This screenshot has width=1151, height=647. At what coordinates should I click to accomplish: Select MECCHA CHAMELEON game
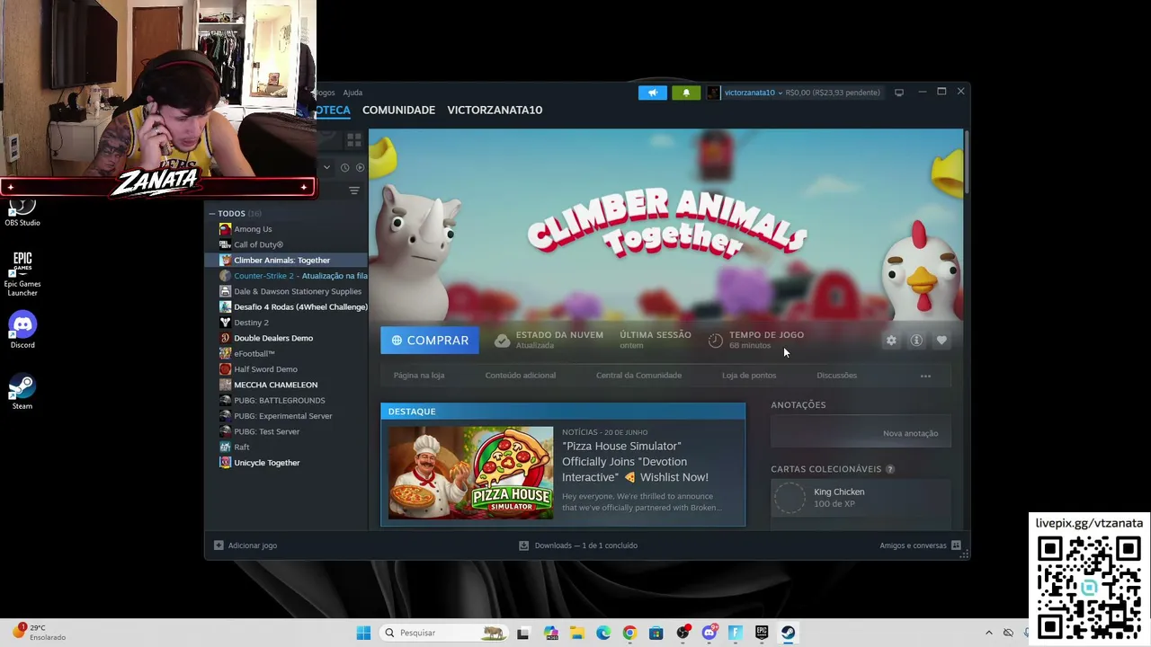click(275, 385)
